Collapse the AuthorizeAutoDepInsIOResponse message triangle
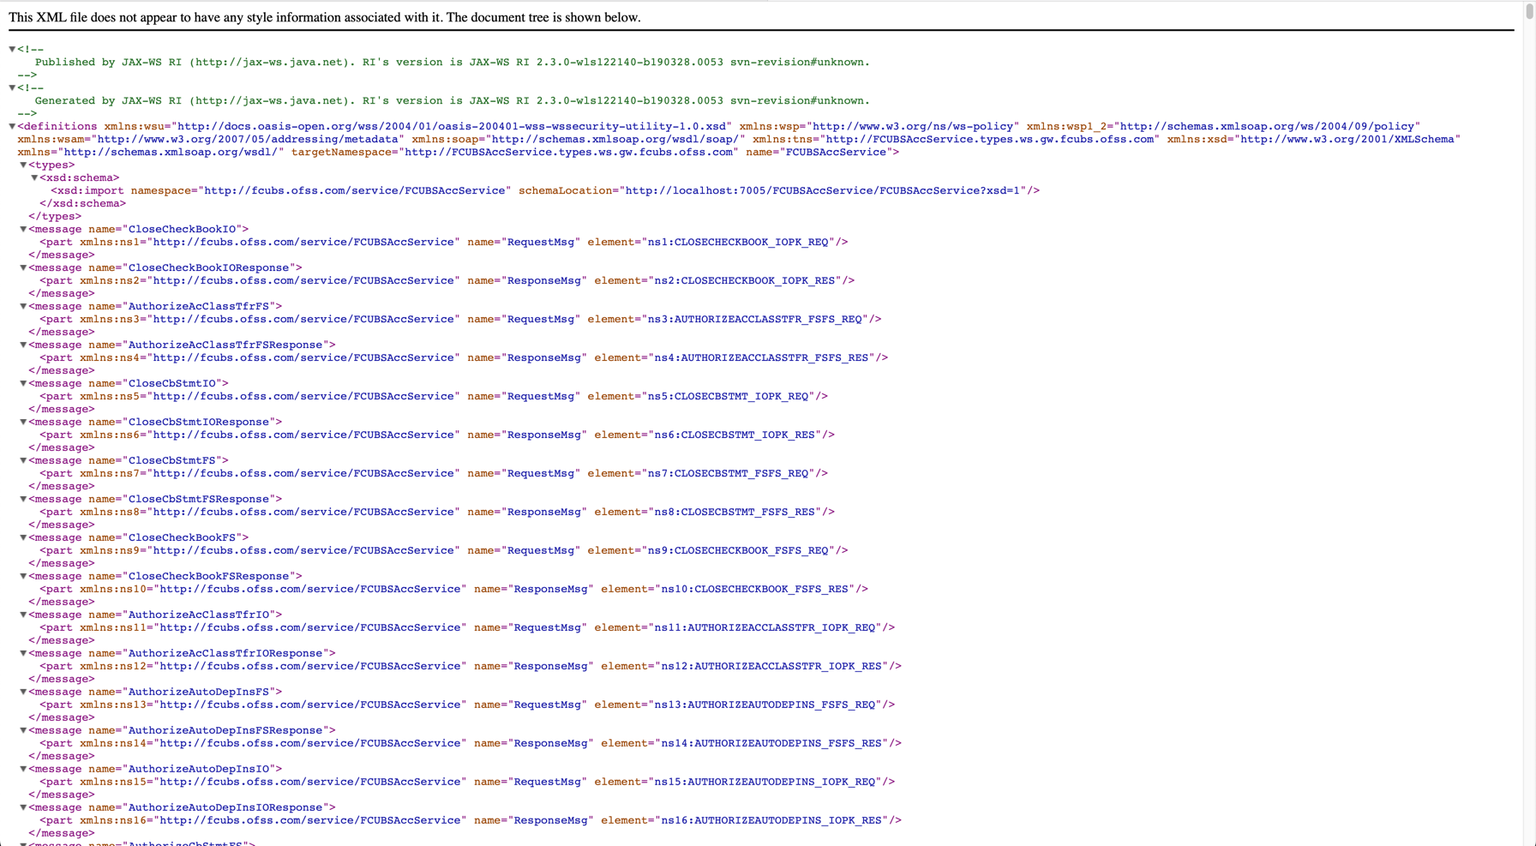 [23, 808]
